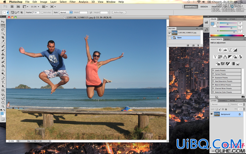The height and width of the screenshot is (154, 246).
Task: Select the Crop tool
Action: (3, 37)
